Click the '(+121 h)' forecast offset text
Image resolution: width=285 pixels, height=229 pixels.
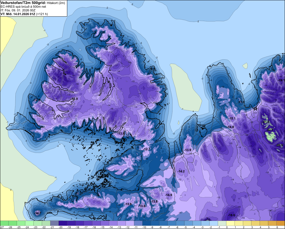click(42, 14)
